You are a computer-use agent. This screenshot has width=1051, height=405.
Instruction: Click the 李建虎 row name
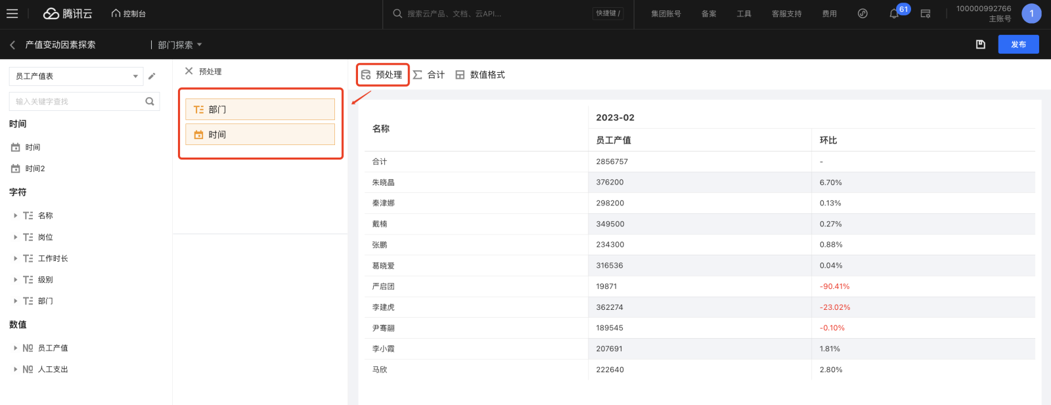click(384, 307)
